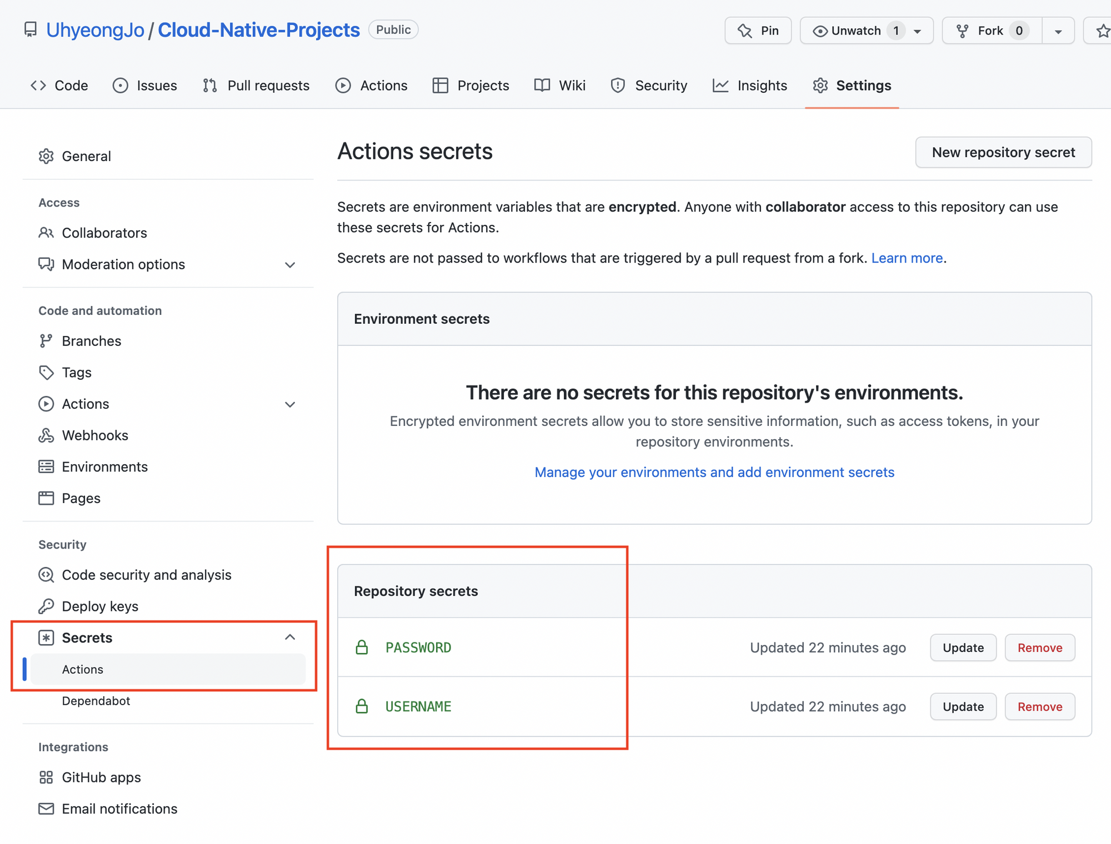Image resolution: width=1111 pixels, height=844 pixels.
Task: Click the Unwatch eye icon
Action: (820, 31)
